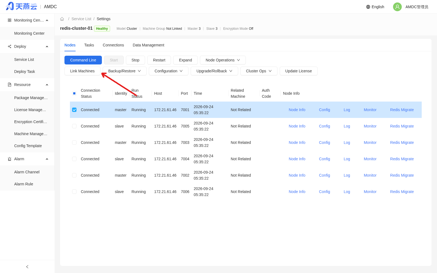Check the port 7004 row checkbox
This screenshot has width=437, height=273.
74,159
